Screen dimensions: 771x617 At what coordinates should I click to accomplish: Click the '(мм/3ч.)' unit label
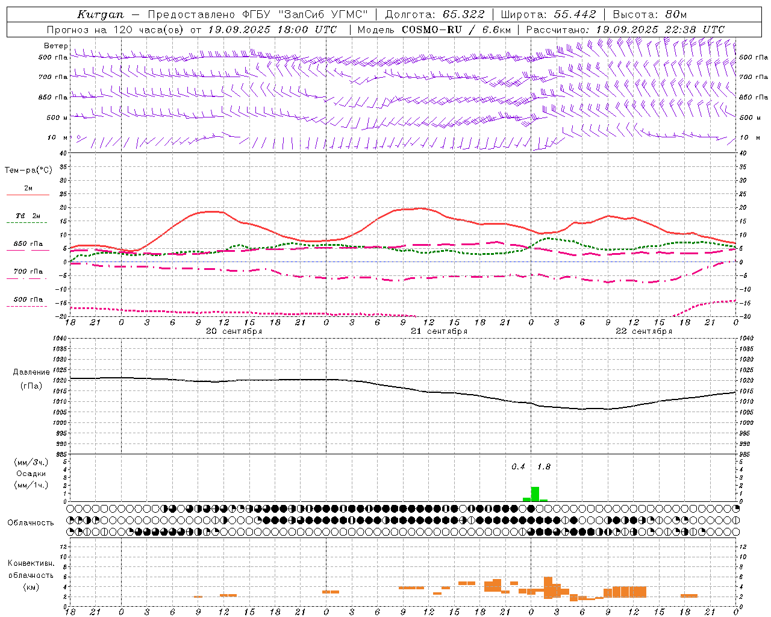coord(31,462)
